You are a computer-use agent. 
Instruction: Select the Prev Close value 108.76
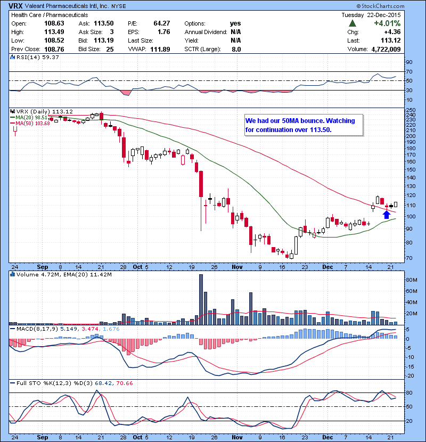[54, 49]
